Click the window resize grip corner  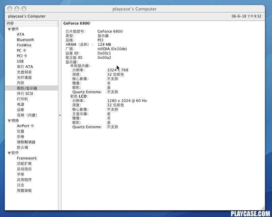click(x=263, y=208)
